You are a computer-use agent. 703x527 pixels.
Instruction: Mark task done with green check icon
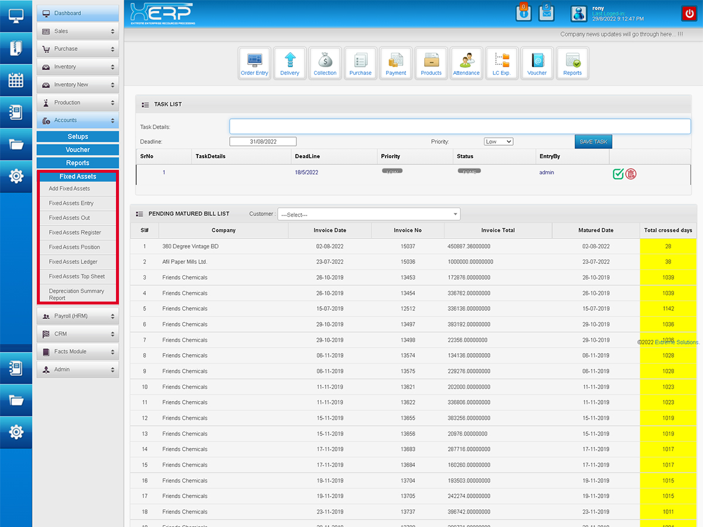(618, 173)
